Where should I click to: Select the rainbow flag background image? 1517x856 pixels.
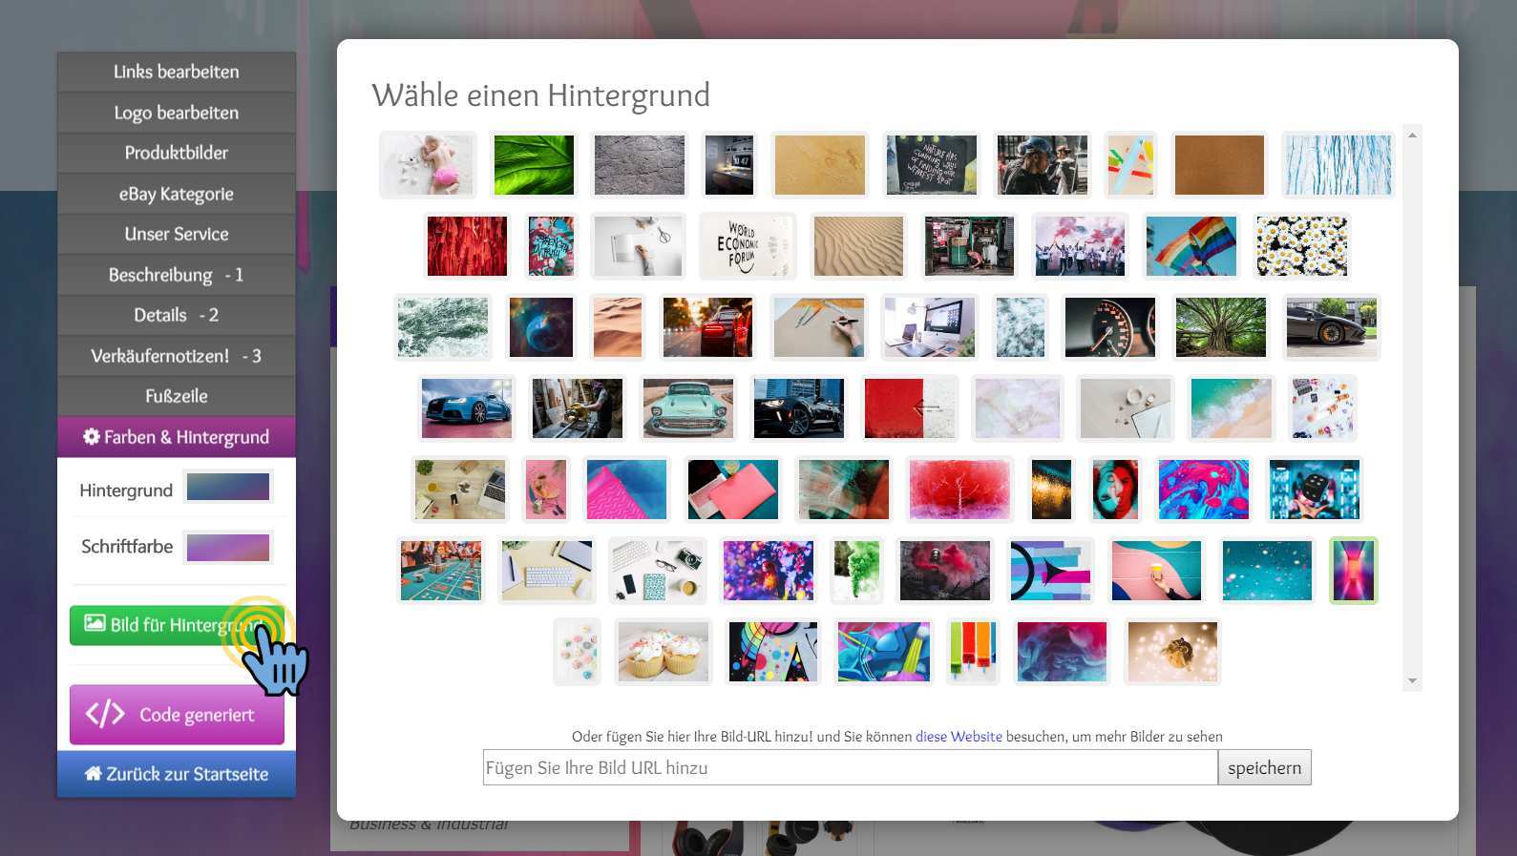(x=1190, y=246)
